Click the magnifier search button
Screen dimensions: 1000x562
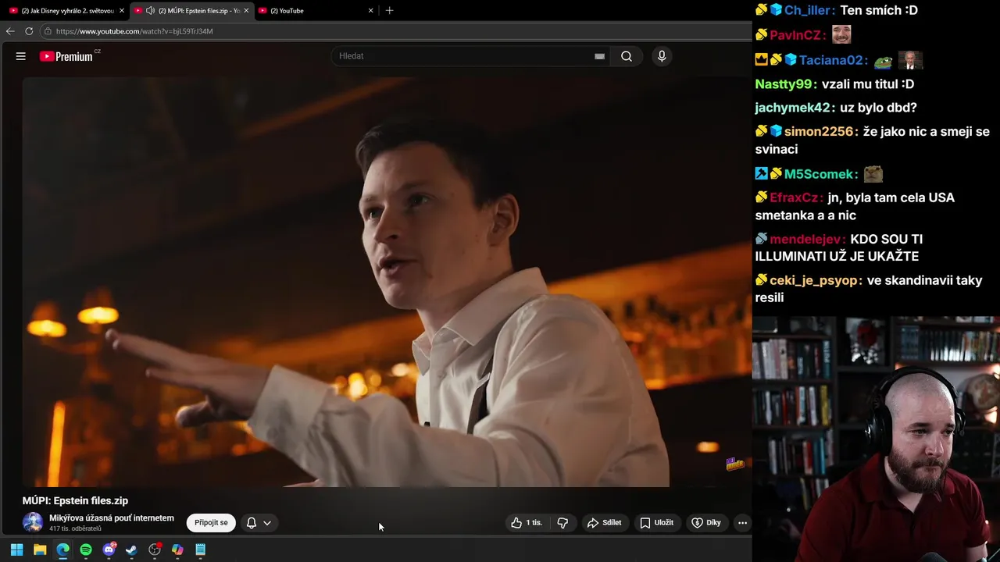pyautogui.click(x=627, y=56)
